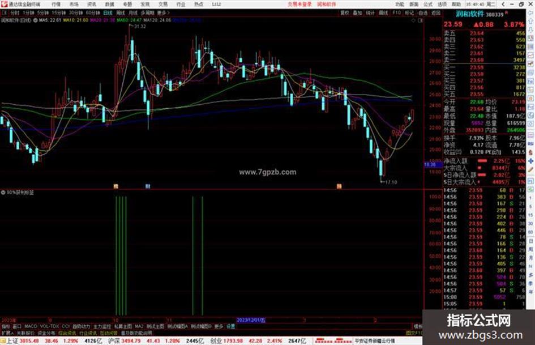Click the round icon beside 润和软件(日线) label
Viewport: 535px width, 345px height.
click(35, 20)
